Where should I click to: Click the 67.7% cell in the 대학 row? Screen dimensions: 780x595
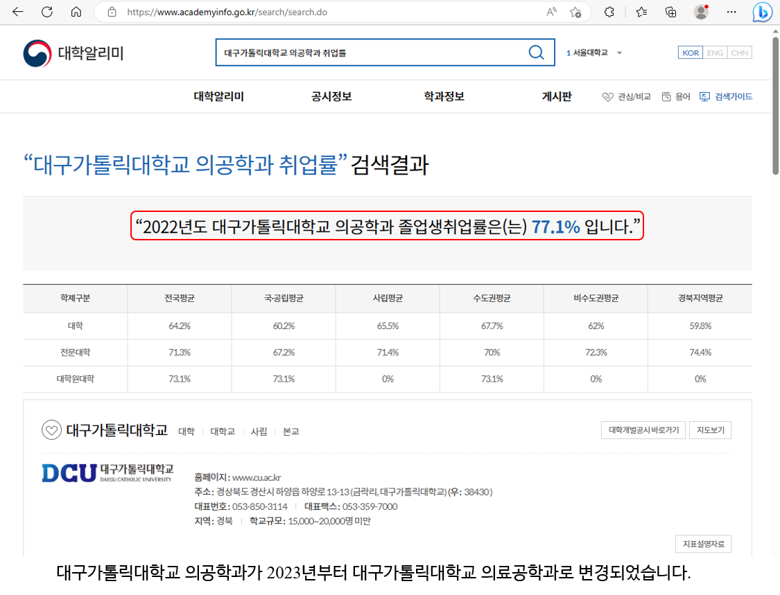coord(492,326)
